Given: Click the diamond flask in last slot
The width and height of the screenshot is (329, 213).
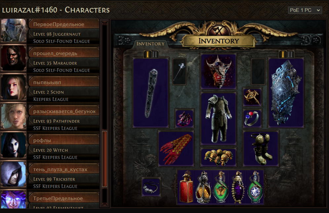Looking at the screenshot, I should click(x=255, y=187).
